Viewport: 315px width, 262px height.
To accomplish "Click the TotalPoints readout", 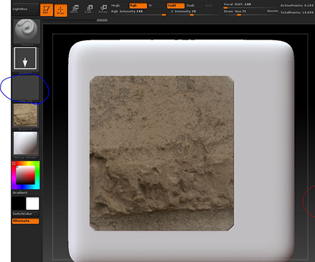I will coord(297,13).
